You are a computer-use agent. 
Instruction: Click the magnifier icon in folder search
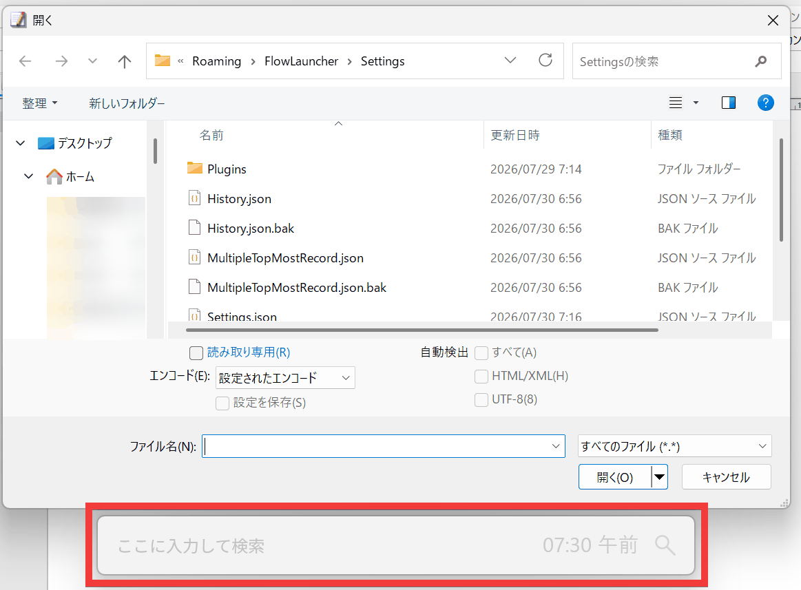[761, 61]
